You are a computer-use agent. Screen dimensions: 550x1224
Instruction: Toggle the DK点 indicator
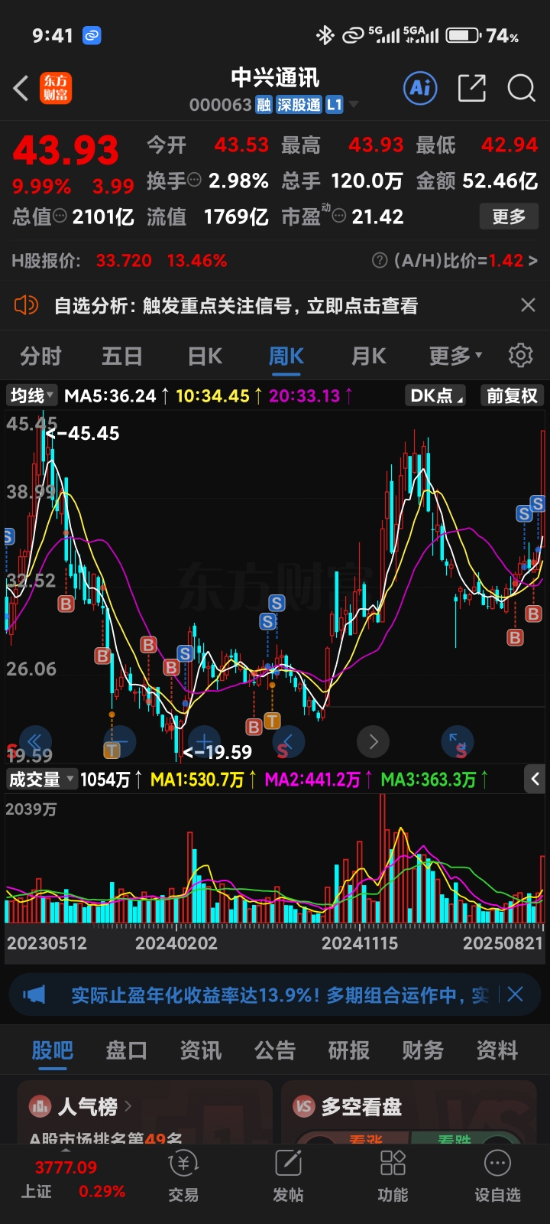[436, 396]
